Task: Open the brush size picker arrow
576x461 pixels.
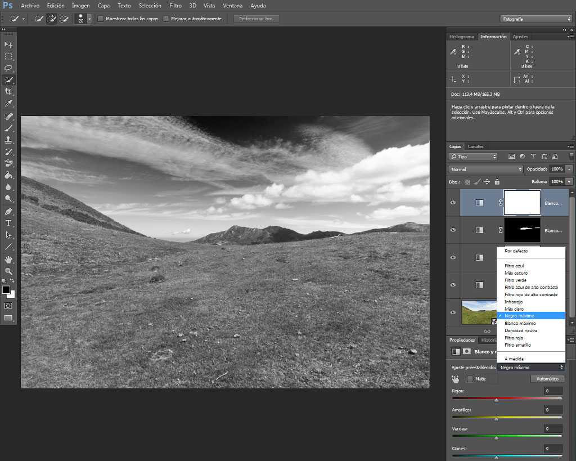Action: (89, 19)
